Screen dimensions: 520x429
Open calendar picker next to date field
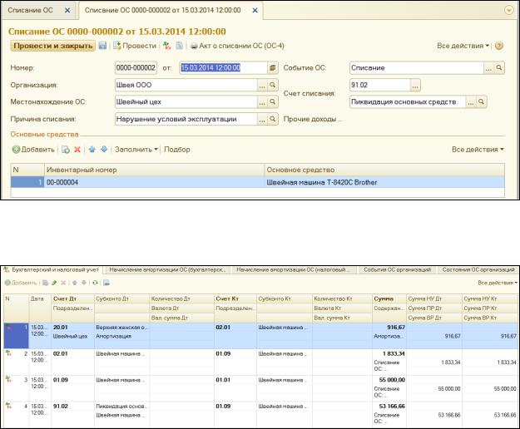click(x=272, y=67)
